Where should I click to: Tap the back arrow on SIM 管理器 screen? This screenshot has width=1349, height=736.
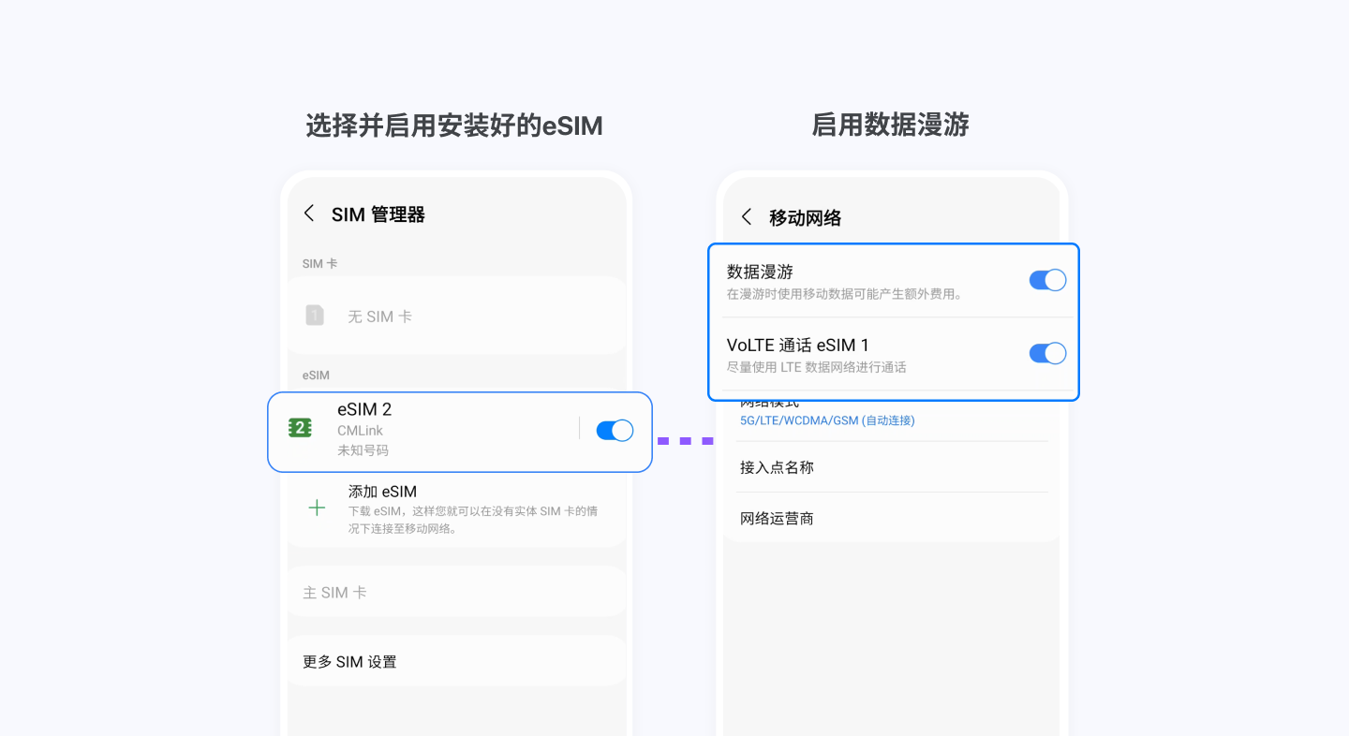pos(309,213)
